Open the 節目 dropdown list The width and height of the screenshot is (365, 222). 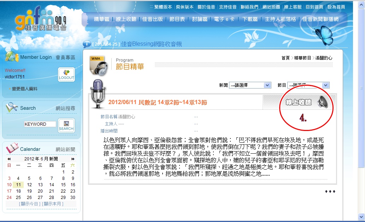click(x=308, y=85)
